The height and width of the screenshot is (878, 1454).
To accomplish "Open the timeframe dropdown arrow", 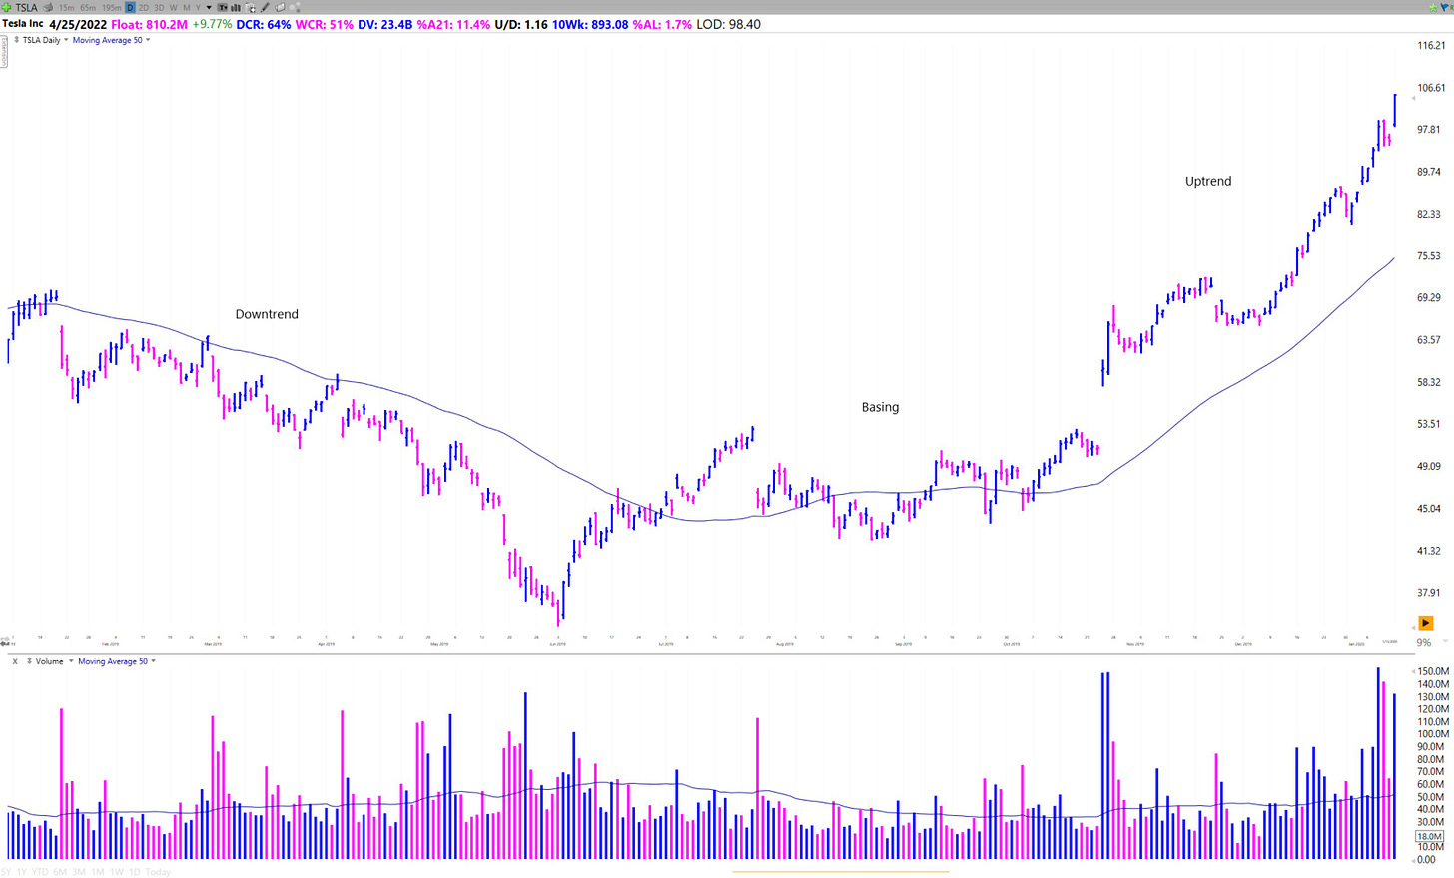I will pos(209,8).
